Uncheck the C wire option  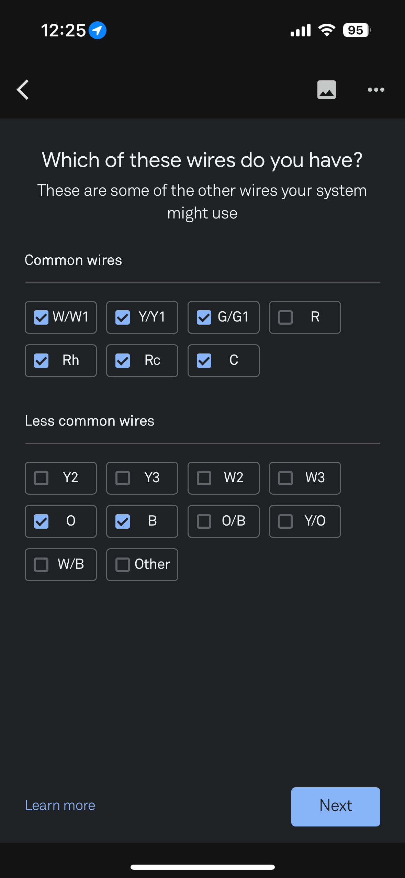click(224, 360)
